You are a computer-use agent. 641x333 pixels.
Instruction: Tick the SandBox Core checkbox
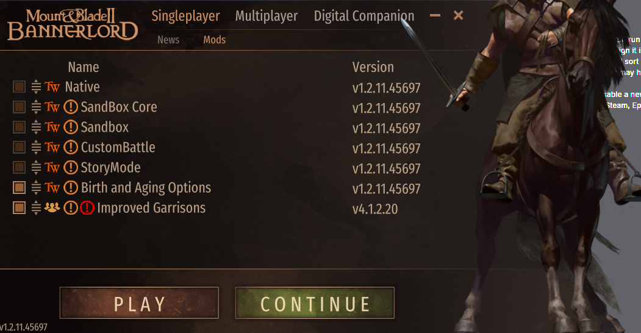[x=20, y=107]
